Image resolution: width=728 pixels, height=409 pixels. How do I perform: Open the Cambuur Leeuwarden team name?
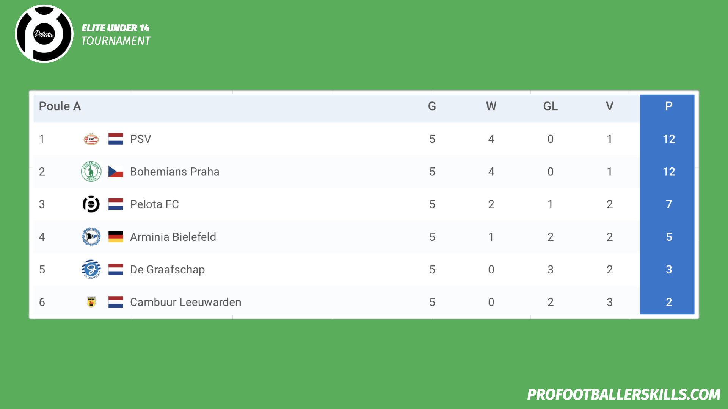(185, 302)
